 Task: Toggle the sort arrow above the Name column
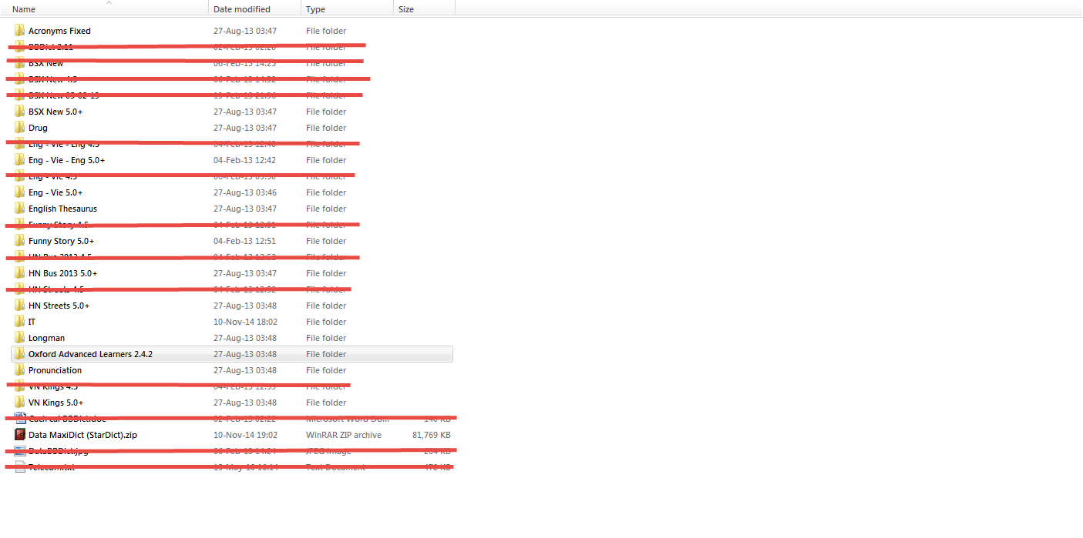click(x=109, y=2)
